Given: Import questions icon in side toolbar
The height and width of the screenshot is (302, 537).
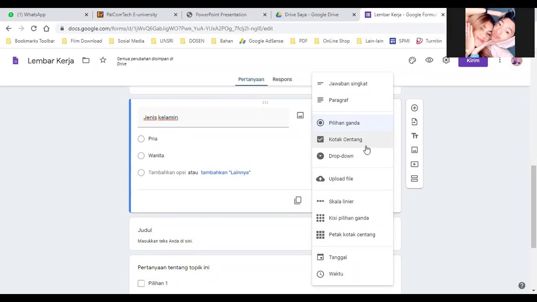Looking at the screenshot, I should tap(414, 122).
